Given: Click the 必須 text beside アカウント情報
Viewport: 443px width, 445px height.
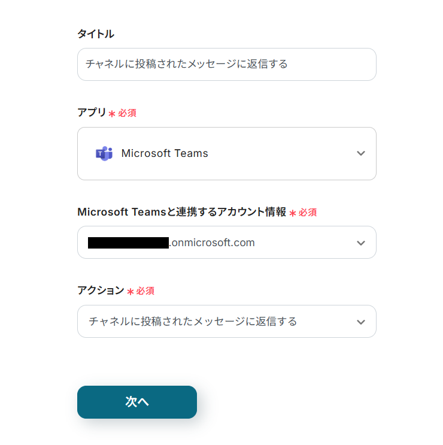Looking at the screenshot, I should pos(308,213).
